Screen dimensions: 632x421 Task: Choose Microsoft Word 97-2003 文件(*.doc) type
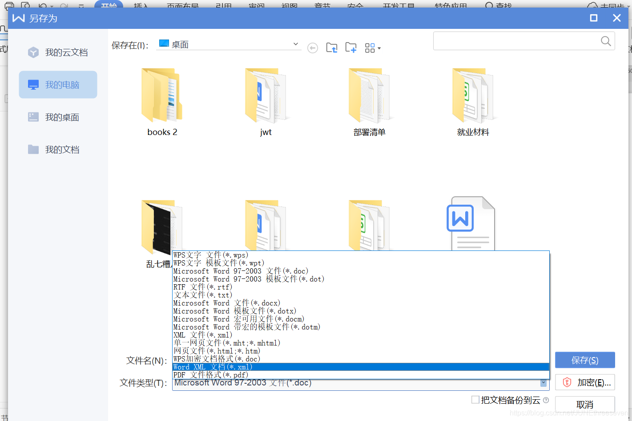click(361, 271)
